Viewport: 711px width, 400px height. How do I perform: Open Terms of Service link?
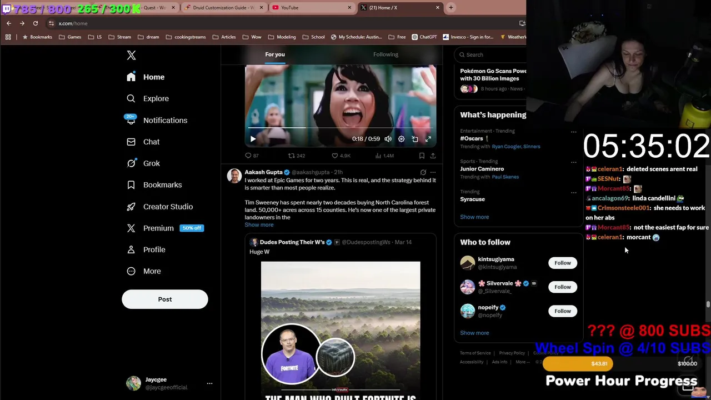coord(475,353)
